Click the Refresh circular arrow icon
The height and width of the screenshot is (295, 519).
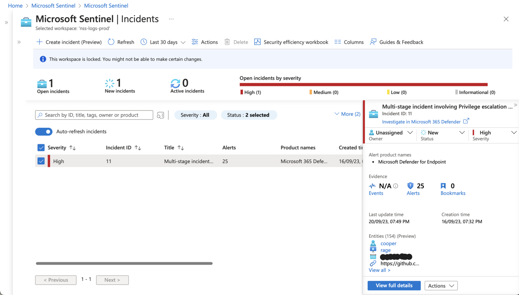(111, 42)
